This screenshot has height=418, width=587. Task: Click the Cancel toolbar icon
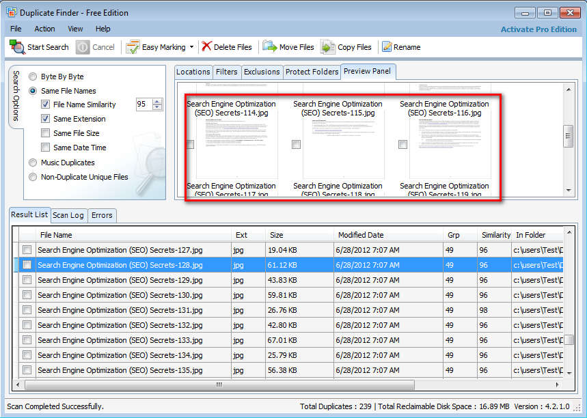tap(83, 47)
